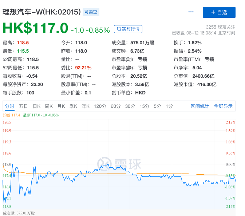The width and height of the screenshot is (245, 216).
Task: Click the 市净率 value 5.04
Action: (x=197, y=68)
